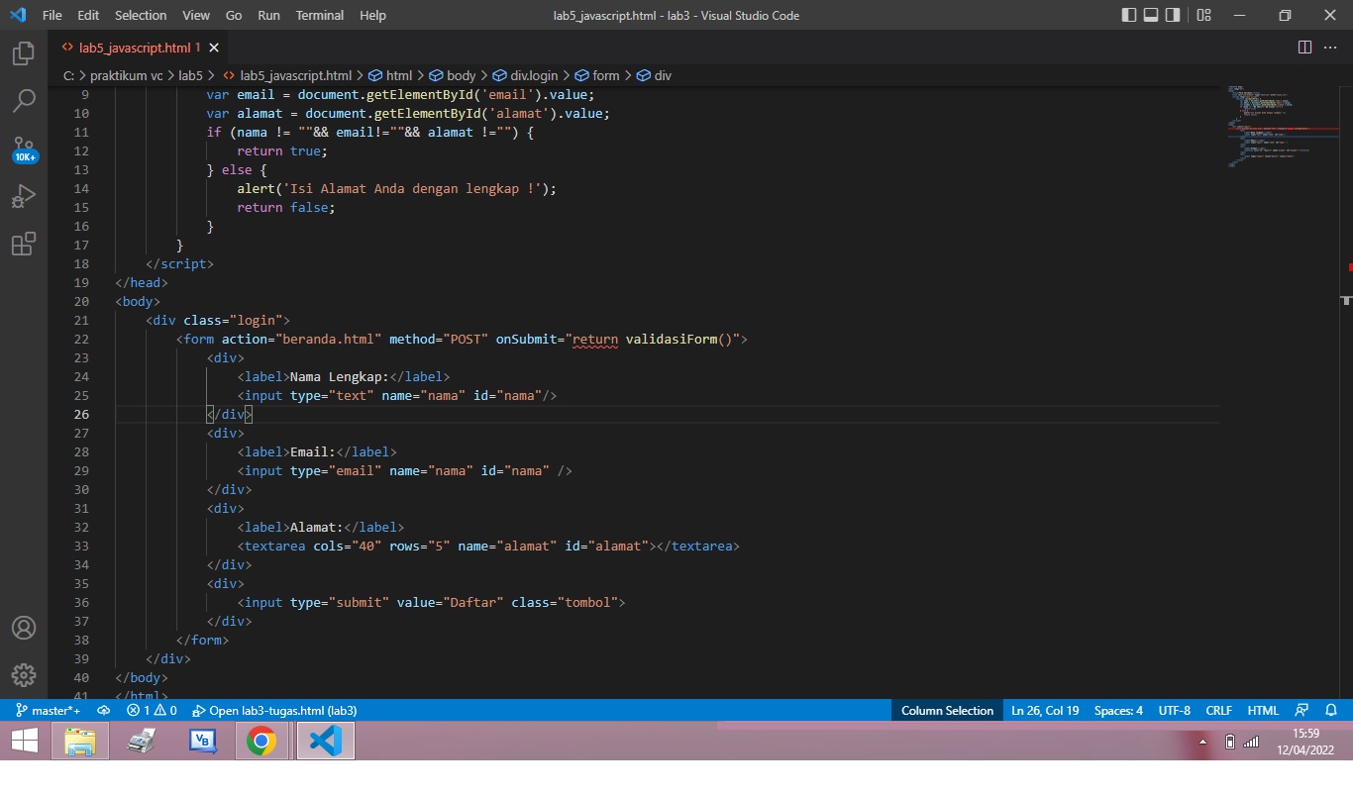Screen dimensions: 1353x796
Task: Open the Help menu
Action: [372, 15]
